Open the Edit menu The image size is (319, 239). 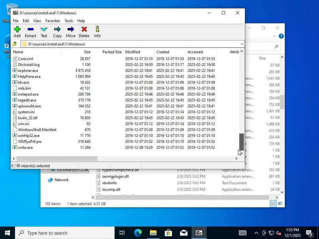(x=26, y=21)
